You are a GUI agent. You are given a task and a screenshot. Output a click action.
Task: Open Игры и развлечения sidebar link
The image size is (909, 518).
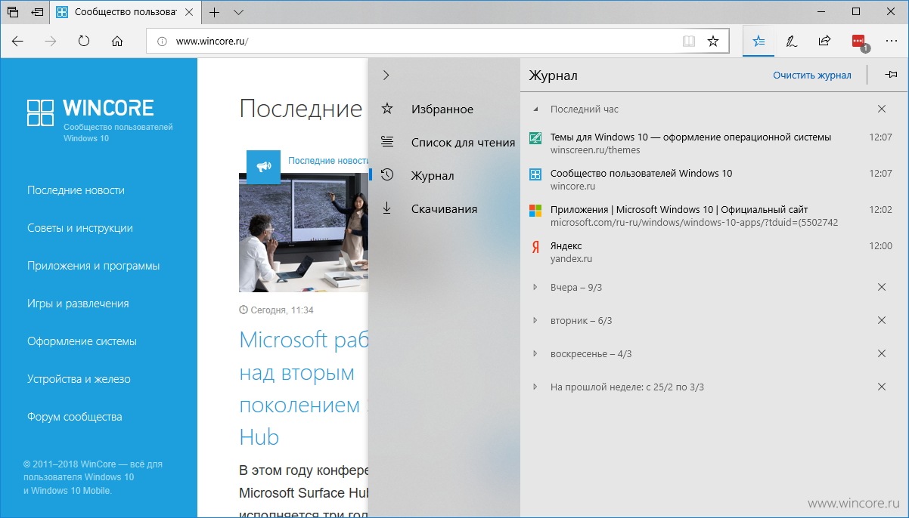pos(78,304)
